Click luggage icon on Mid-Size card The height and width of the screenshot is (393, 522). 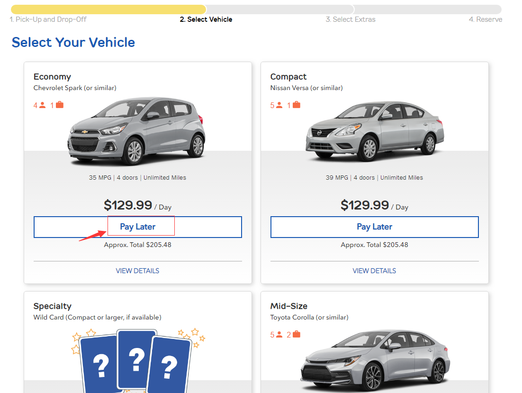(297, 334)
